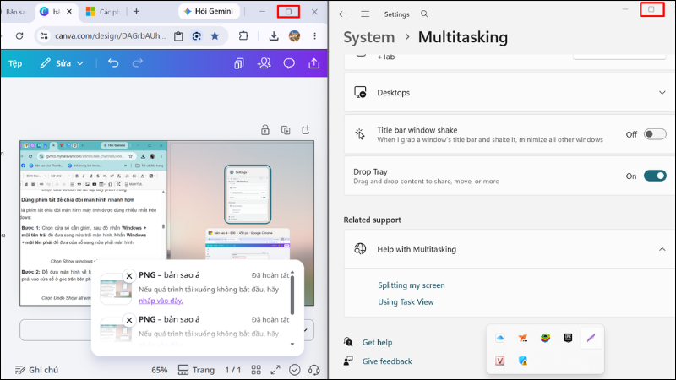The height and width of the screenshot is (380, 676).
Task: Open a new Chrome tab
Action: point(136,12)
